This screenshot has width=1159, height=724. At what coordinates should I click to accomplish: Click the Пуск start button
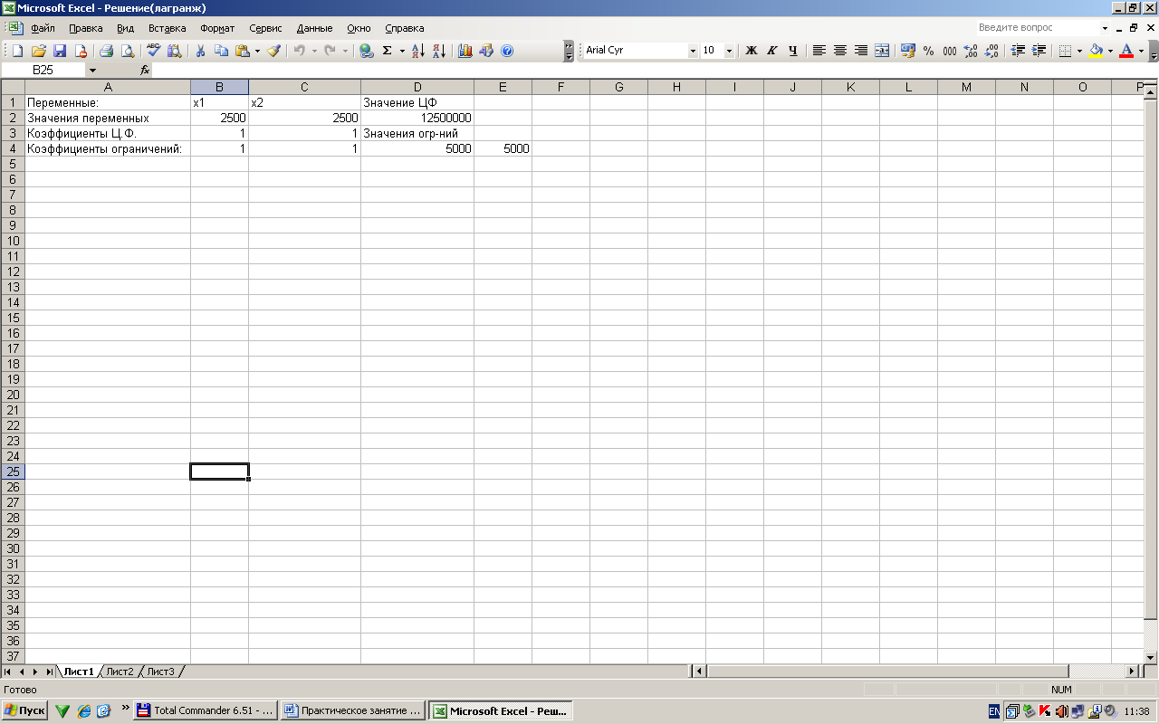[25, 711]
